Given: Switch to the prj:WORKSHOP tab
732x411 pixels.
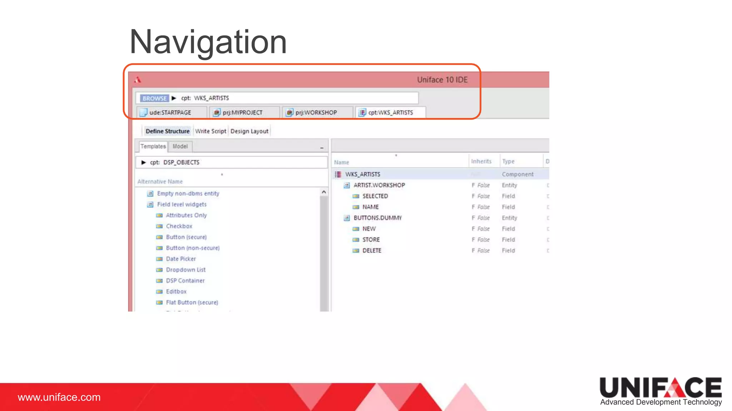Looking at the screenshot, I should [317, 112].
